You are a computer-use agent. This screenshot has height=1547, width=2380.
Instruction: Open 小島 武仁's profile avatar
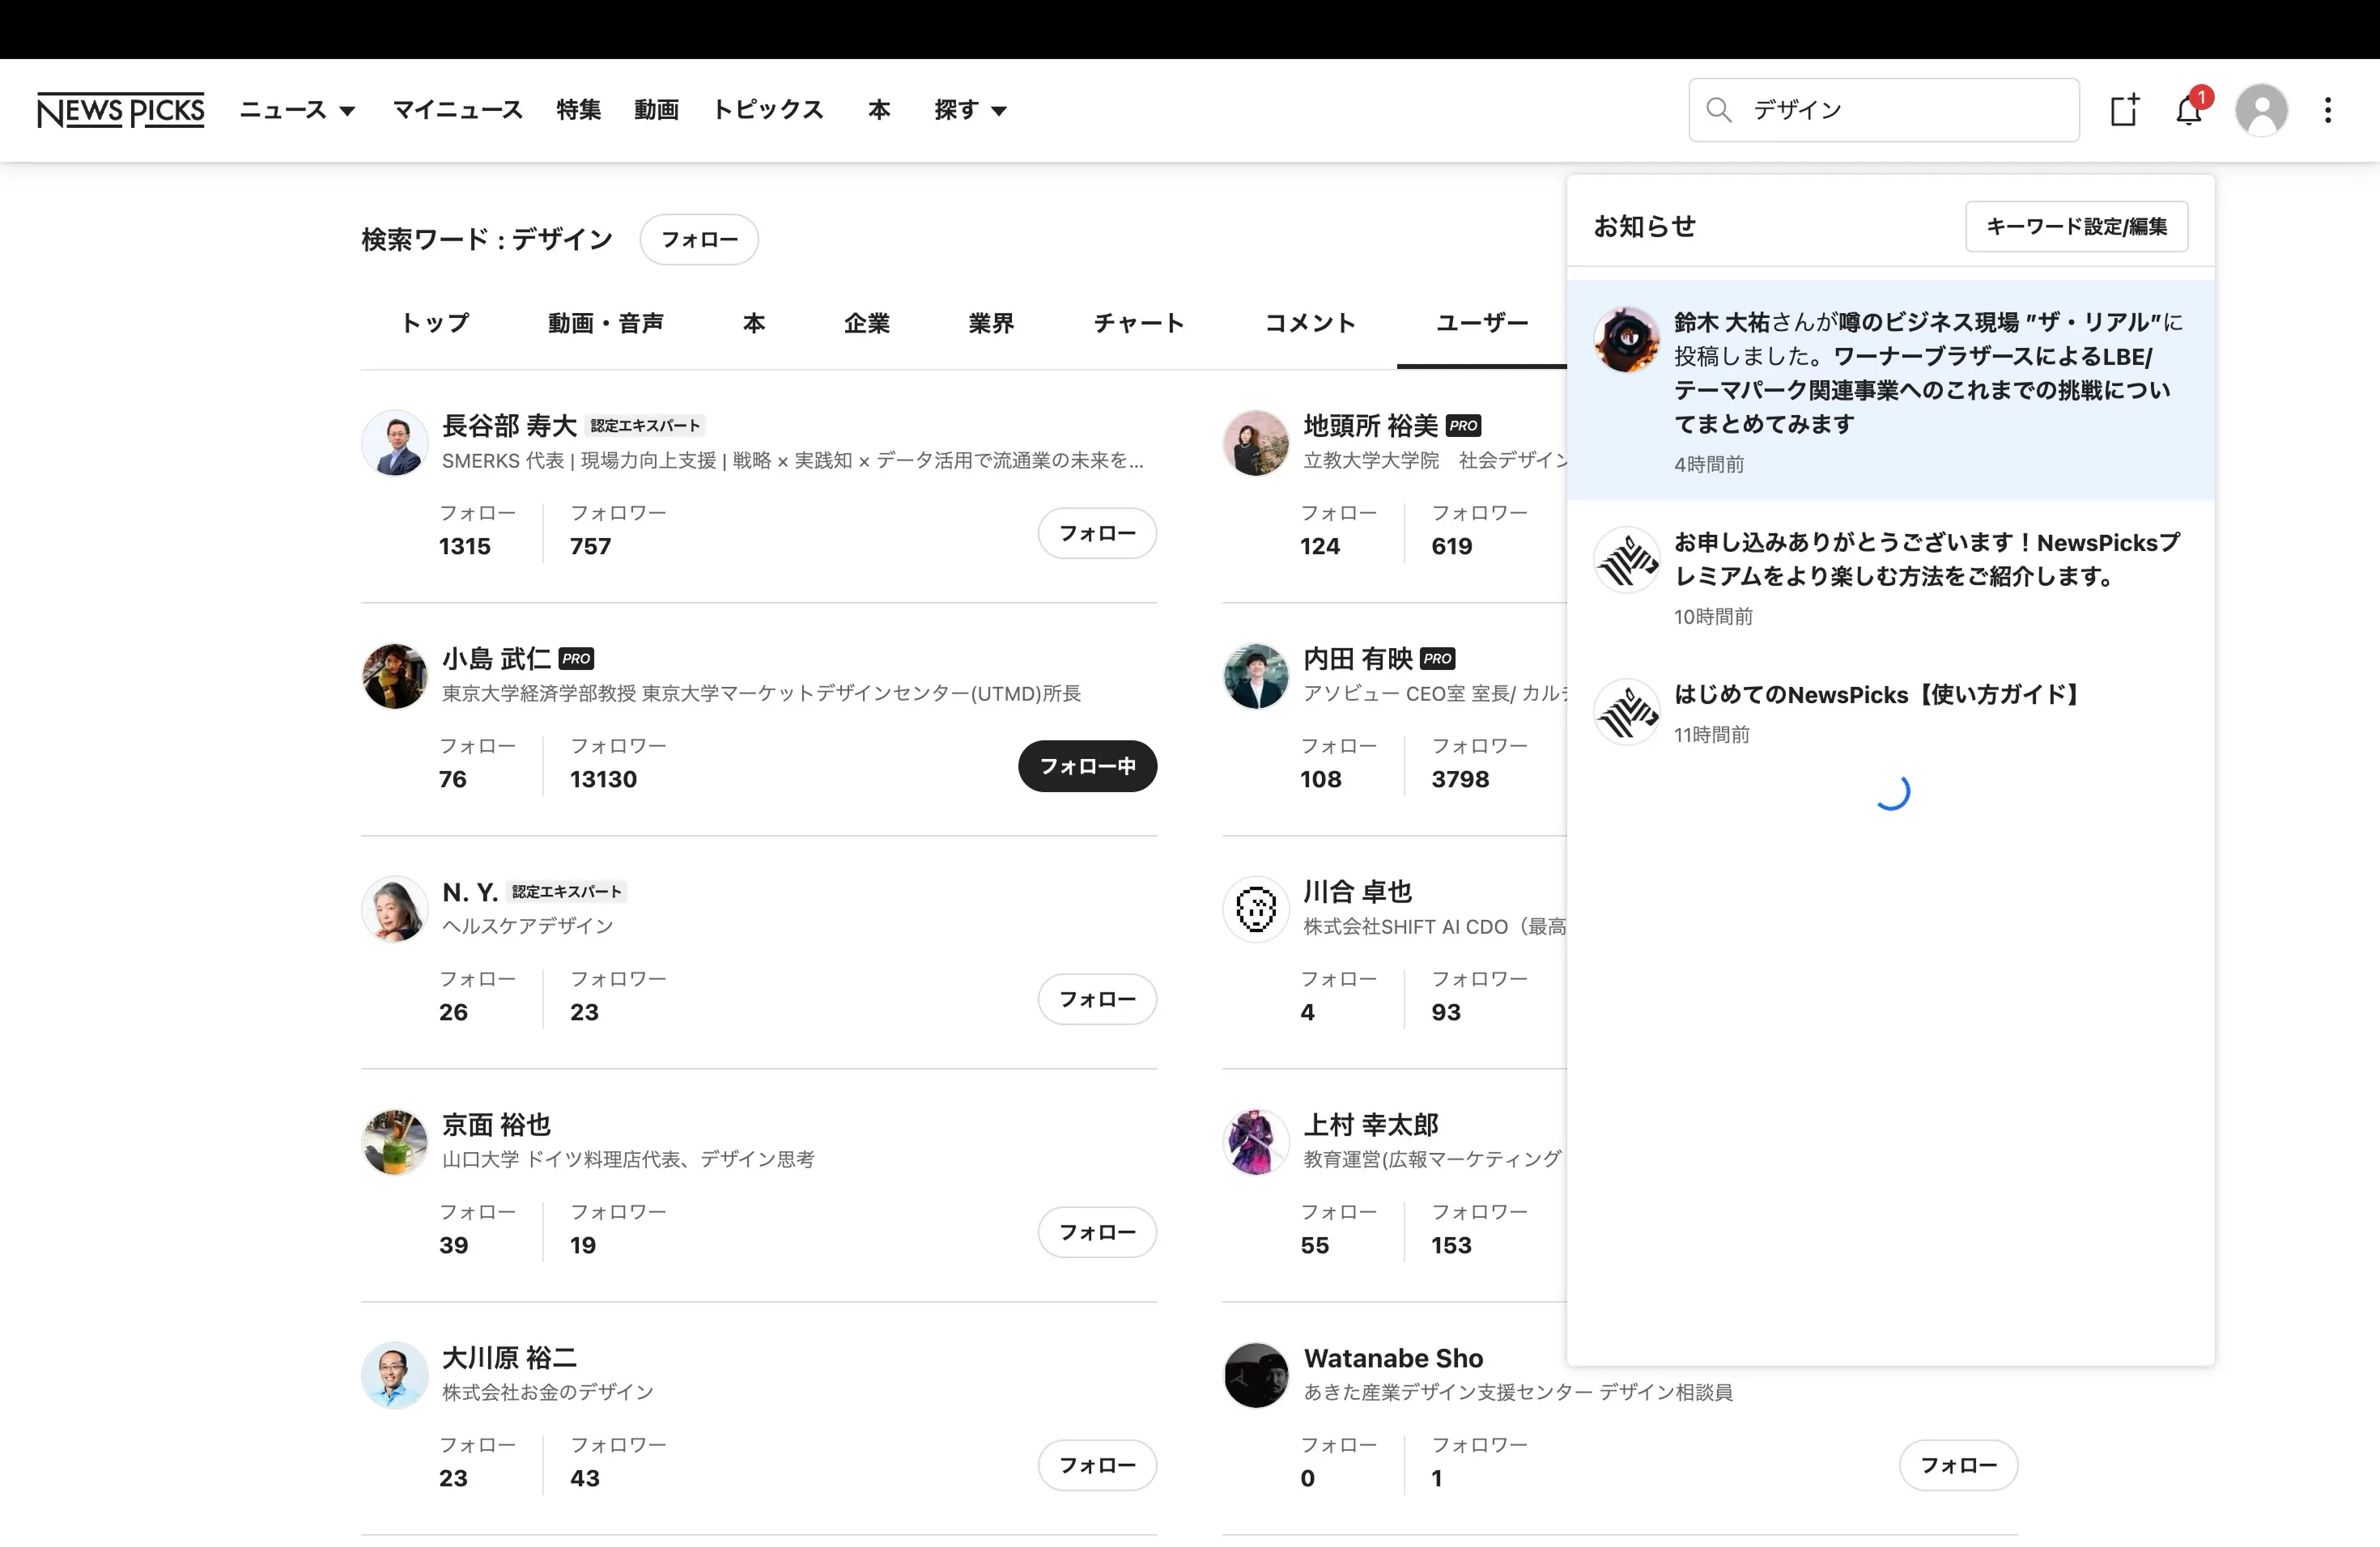394,676
